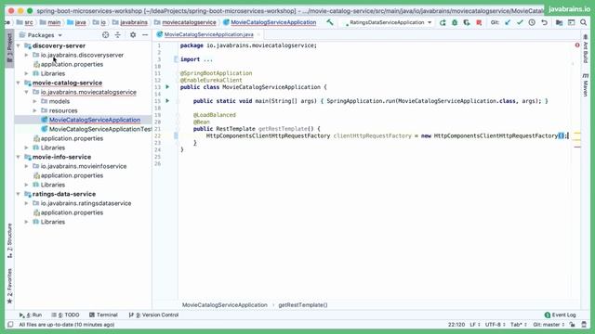Viewport: 595px width, 334px height.
Task: Collapse the discovery-server module
Action: tap(19, 45)
